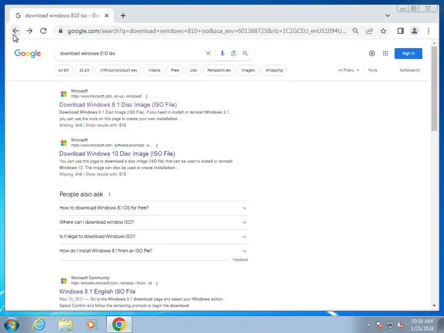Click the Chrome address bar URL
The width and height of the screenshot is (444, 333).
[207, 31]
